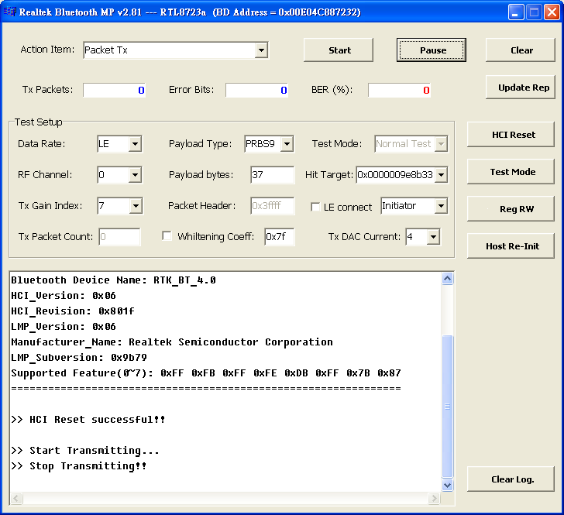Screen dimensions: 564x515
Task: Click the HCI Reset button
Action: (511, 135)
